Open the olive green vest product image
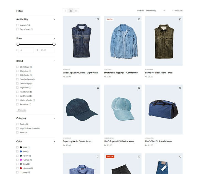The width and height of the screenshot is (199, 174). (x=164, y=41)
